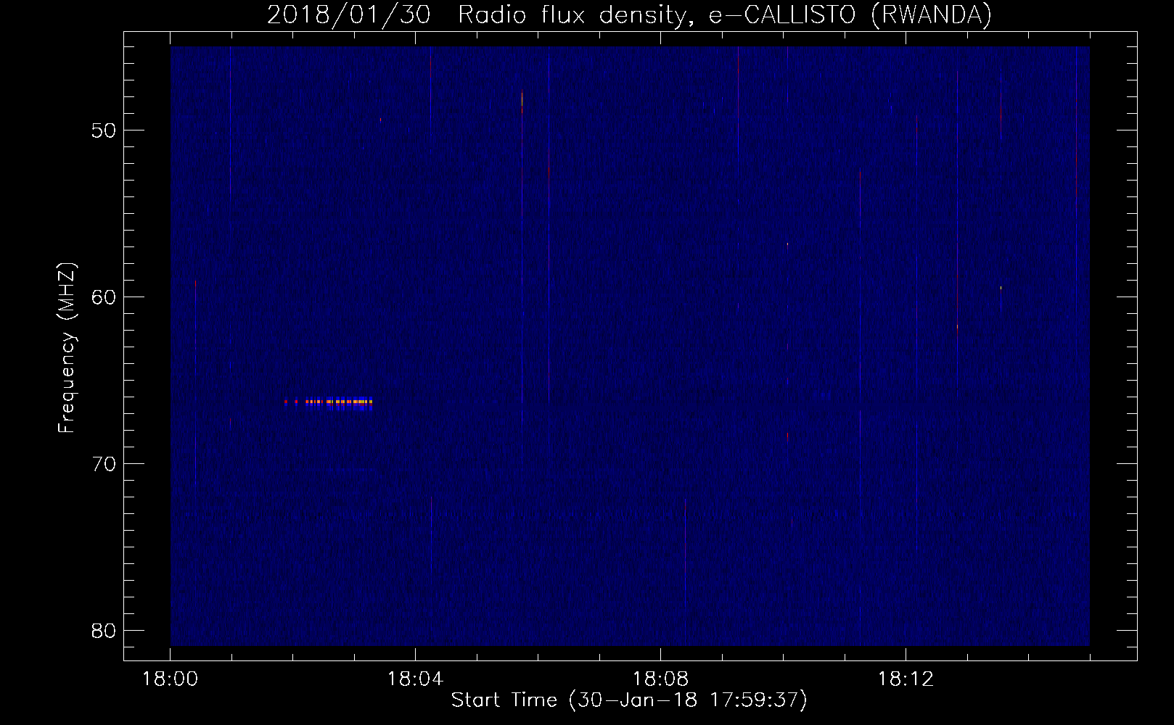Screen dimensions: 1174x725
Task: Click the 18:00 time tick label
Action: 170,679
